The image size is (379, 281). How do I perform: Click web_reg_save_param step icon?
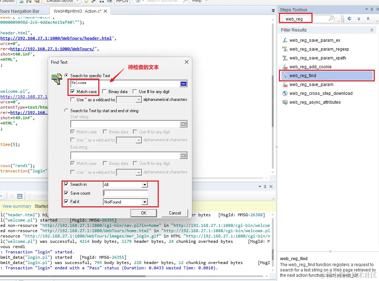pyautogui.click(x=285, y=85)
